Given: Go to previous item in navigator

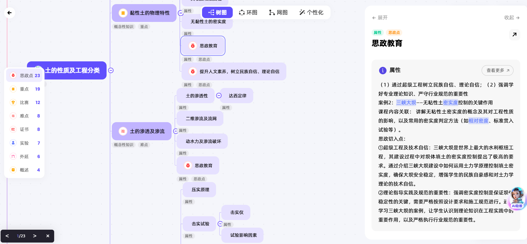Looking at the screenshot, I should click(7, 236).
